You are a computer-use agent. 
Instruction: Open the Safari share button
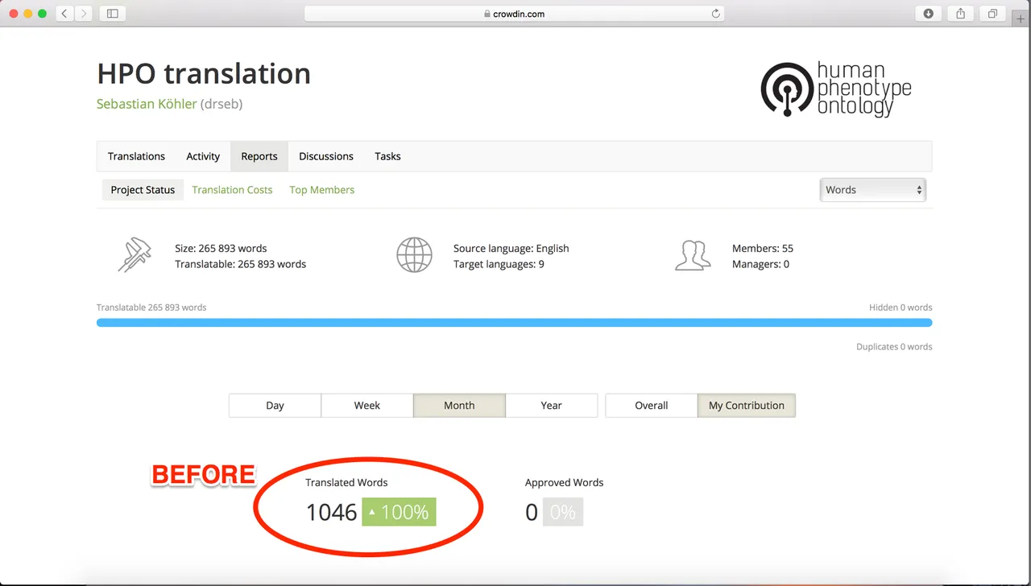(x=960, y=14)
